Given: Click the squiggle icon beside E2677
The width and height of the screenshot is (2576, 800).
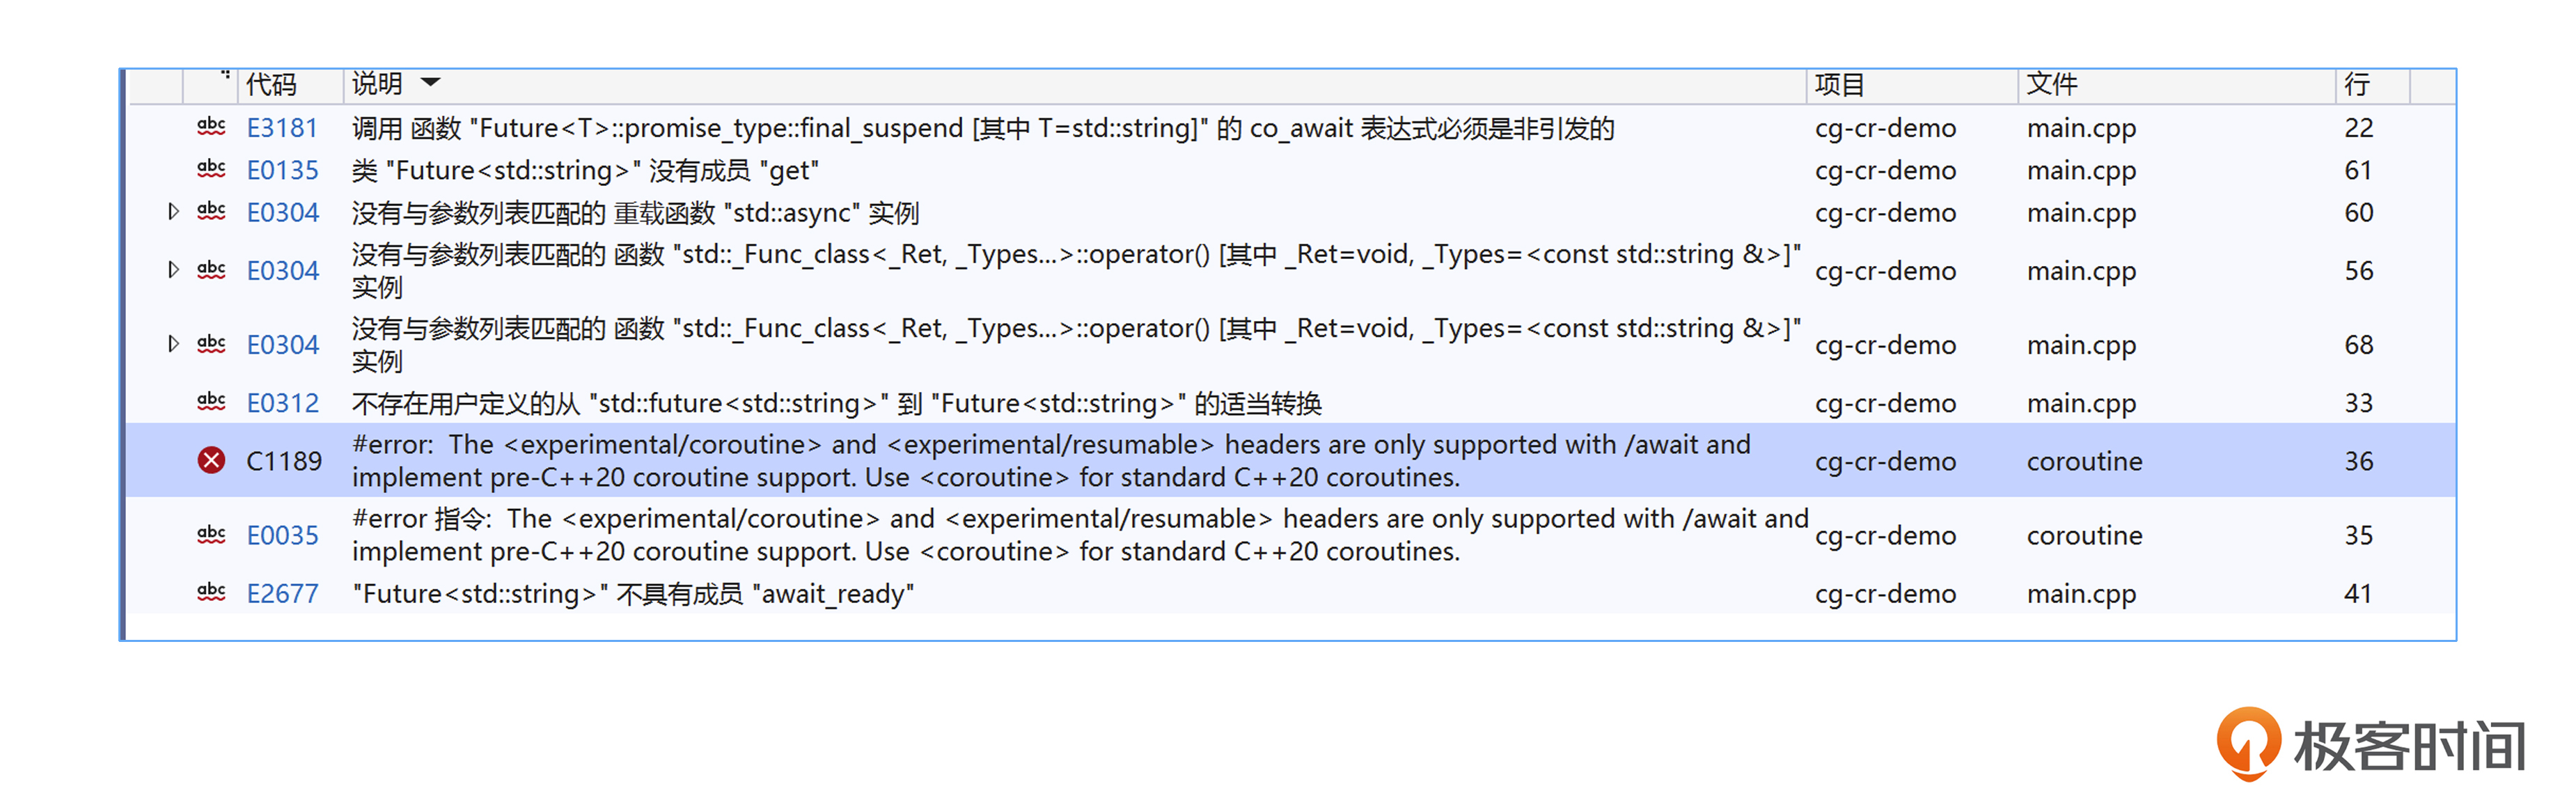Looking at the screenshot, I should tap(211, 592).
